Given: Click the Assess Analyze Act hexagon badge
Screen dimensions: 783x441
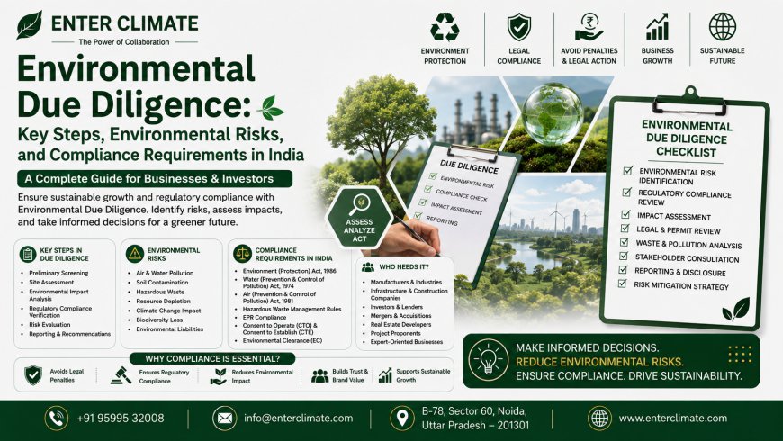Looking at the screenshot, I should coord(359,219).
